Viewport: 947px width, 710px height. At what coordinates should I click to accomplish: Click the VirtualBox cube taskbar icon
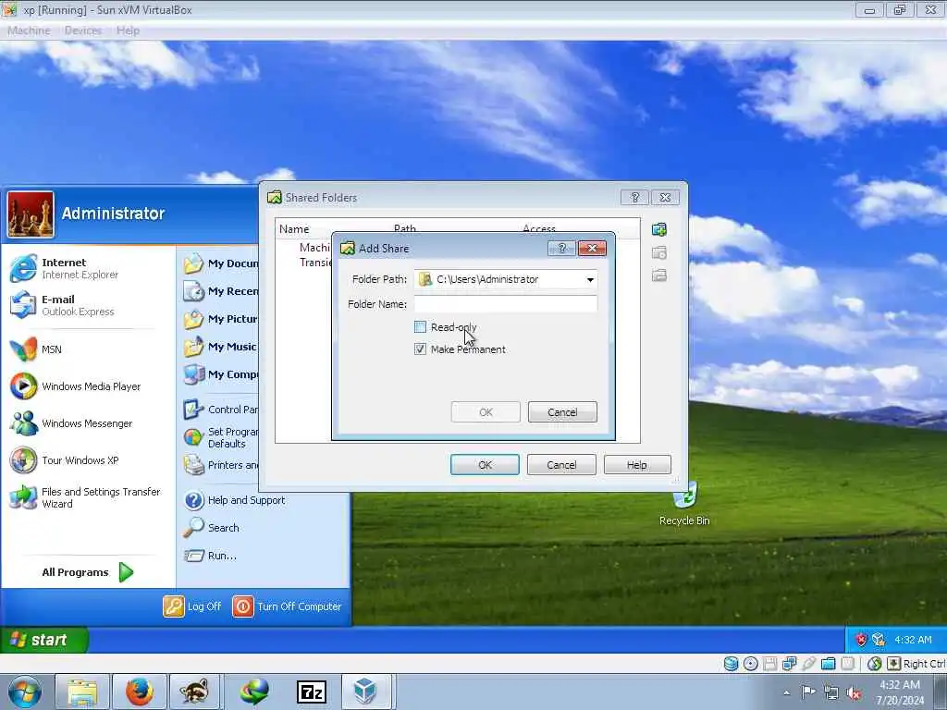365,692
